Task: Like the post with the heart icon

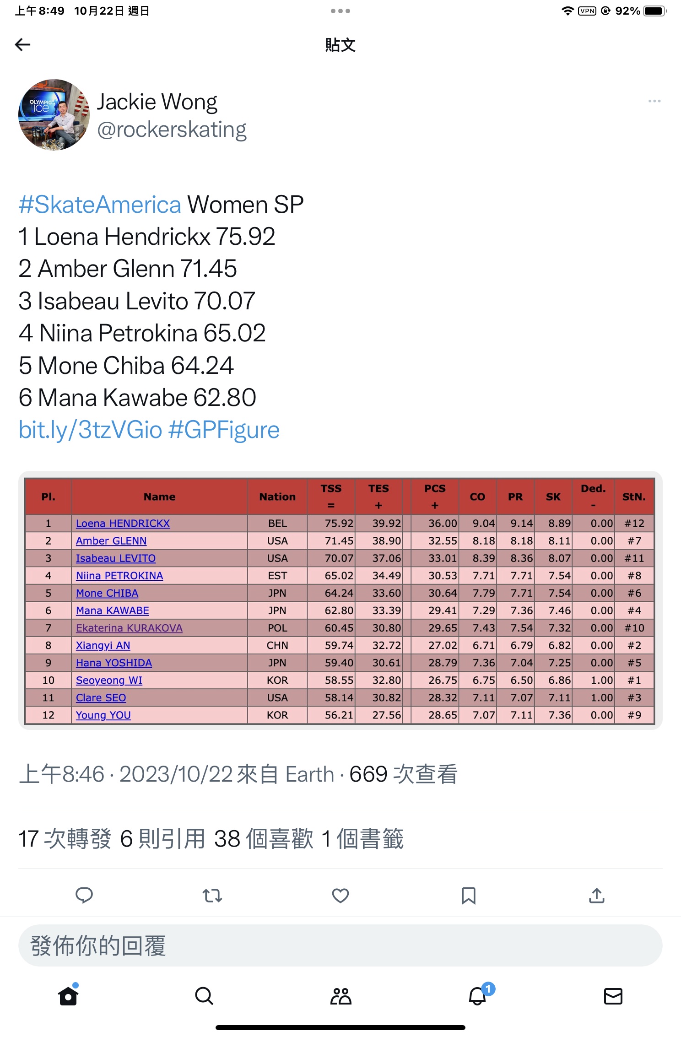Action: click(x=340, y=895)
